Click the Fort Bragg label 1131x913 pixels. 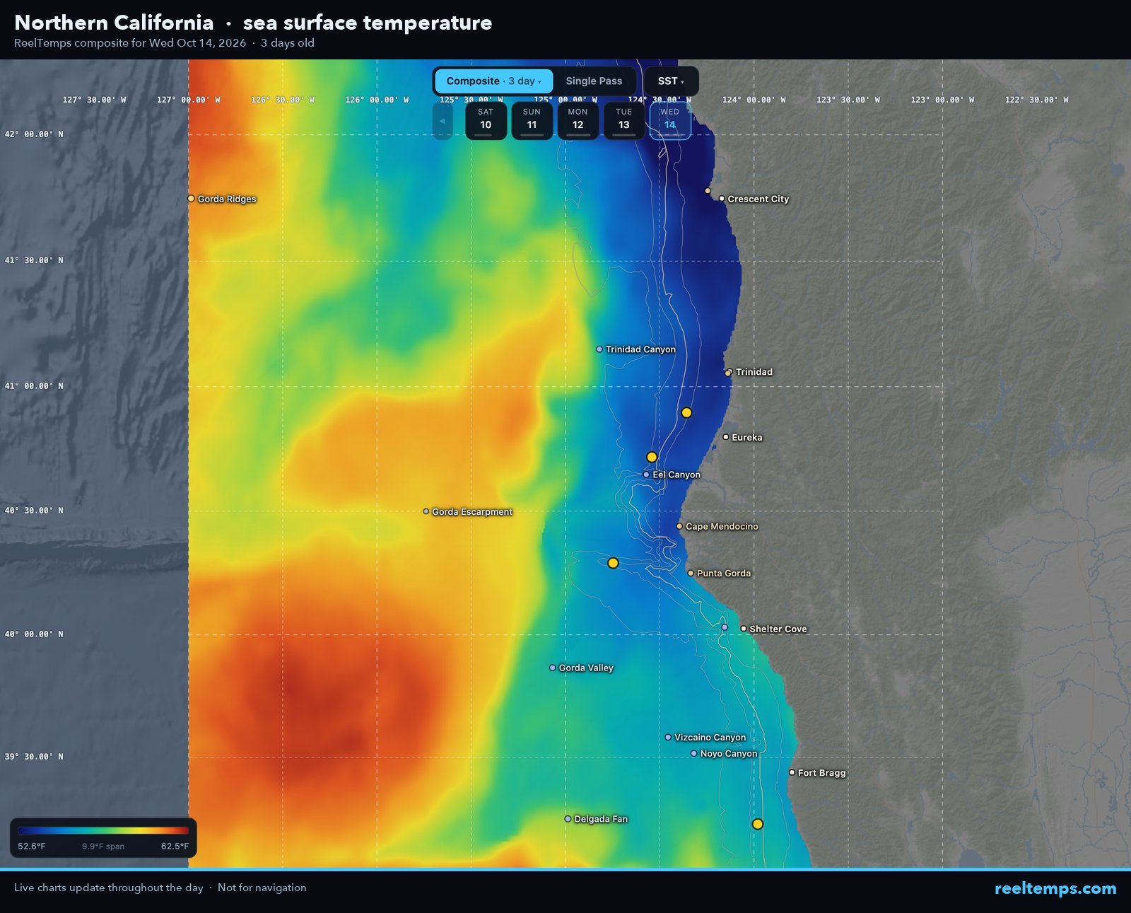click(822, 772)
